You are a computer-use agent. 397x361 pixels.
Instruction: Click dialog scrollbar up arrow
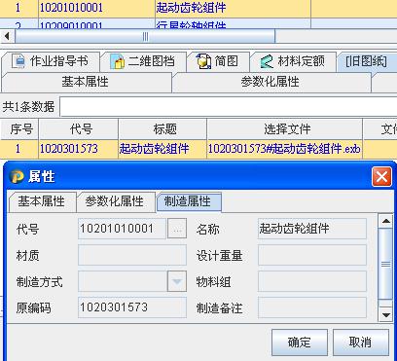tap(385, 222)
